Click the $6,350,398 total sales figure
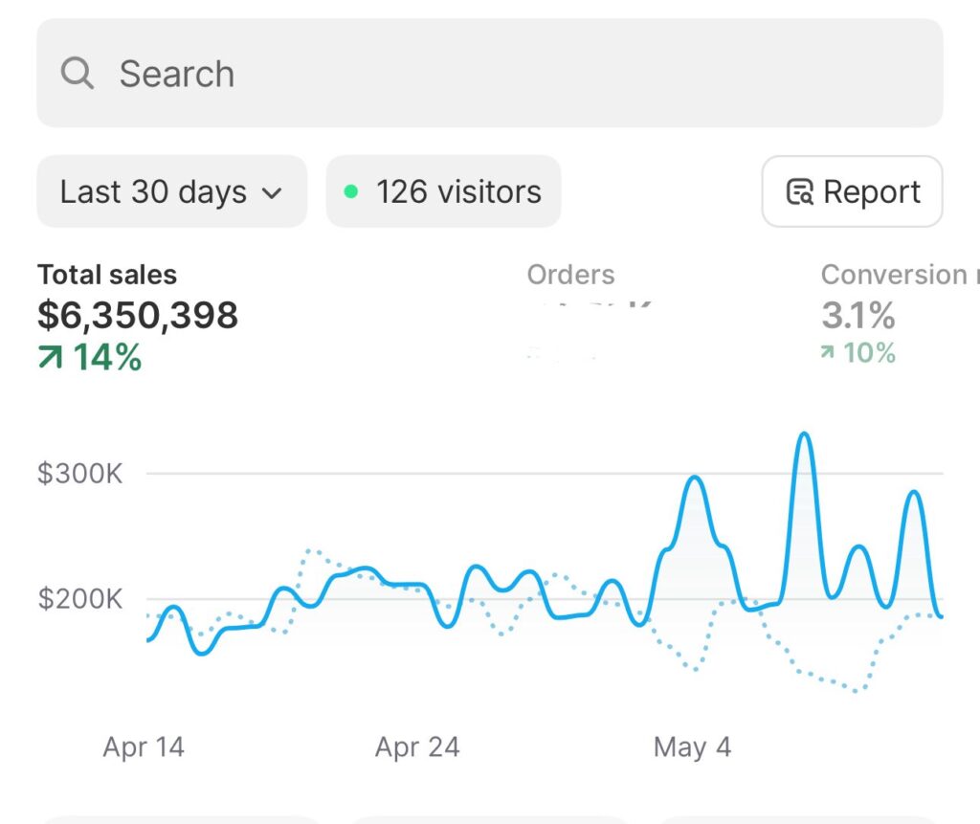Image resolution: width=980 pixels, height=824 pixels. 138,315
